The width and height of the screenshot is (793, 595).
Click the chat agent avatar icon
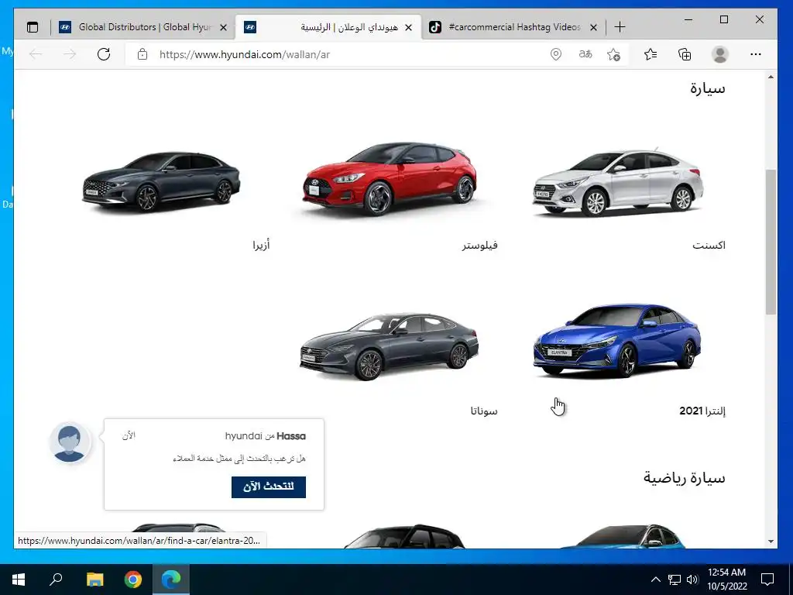pyautogui.click(x=69, y=442)
